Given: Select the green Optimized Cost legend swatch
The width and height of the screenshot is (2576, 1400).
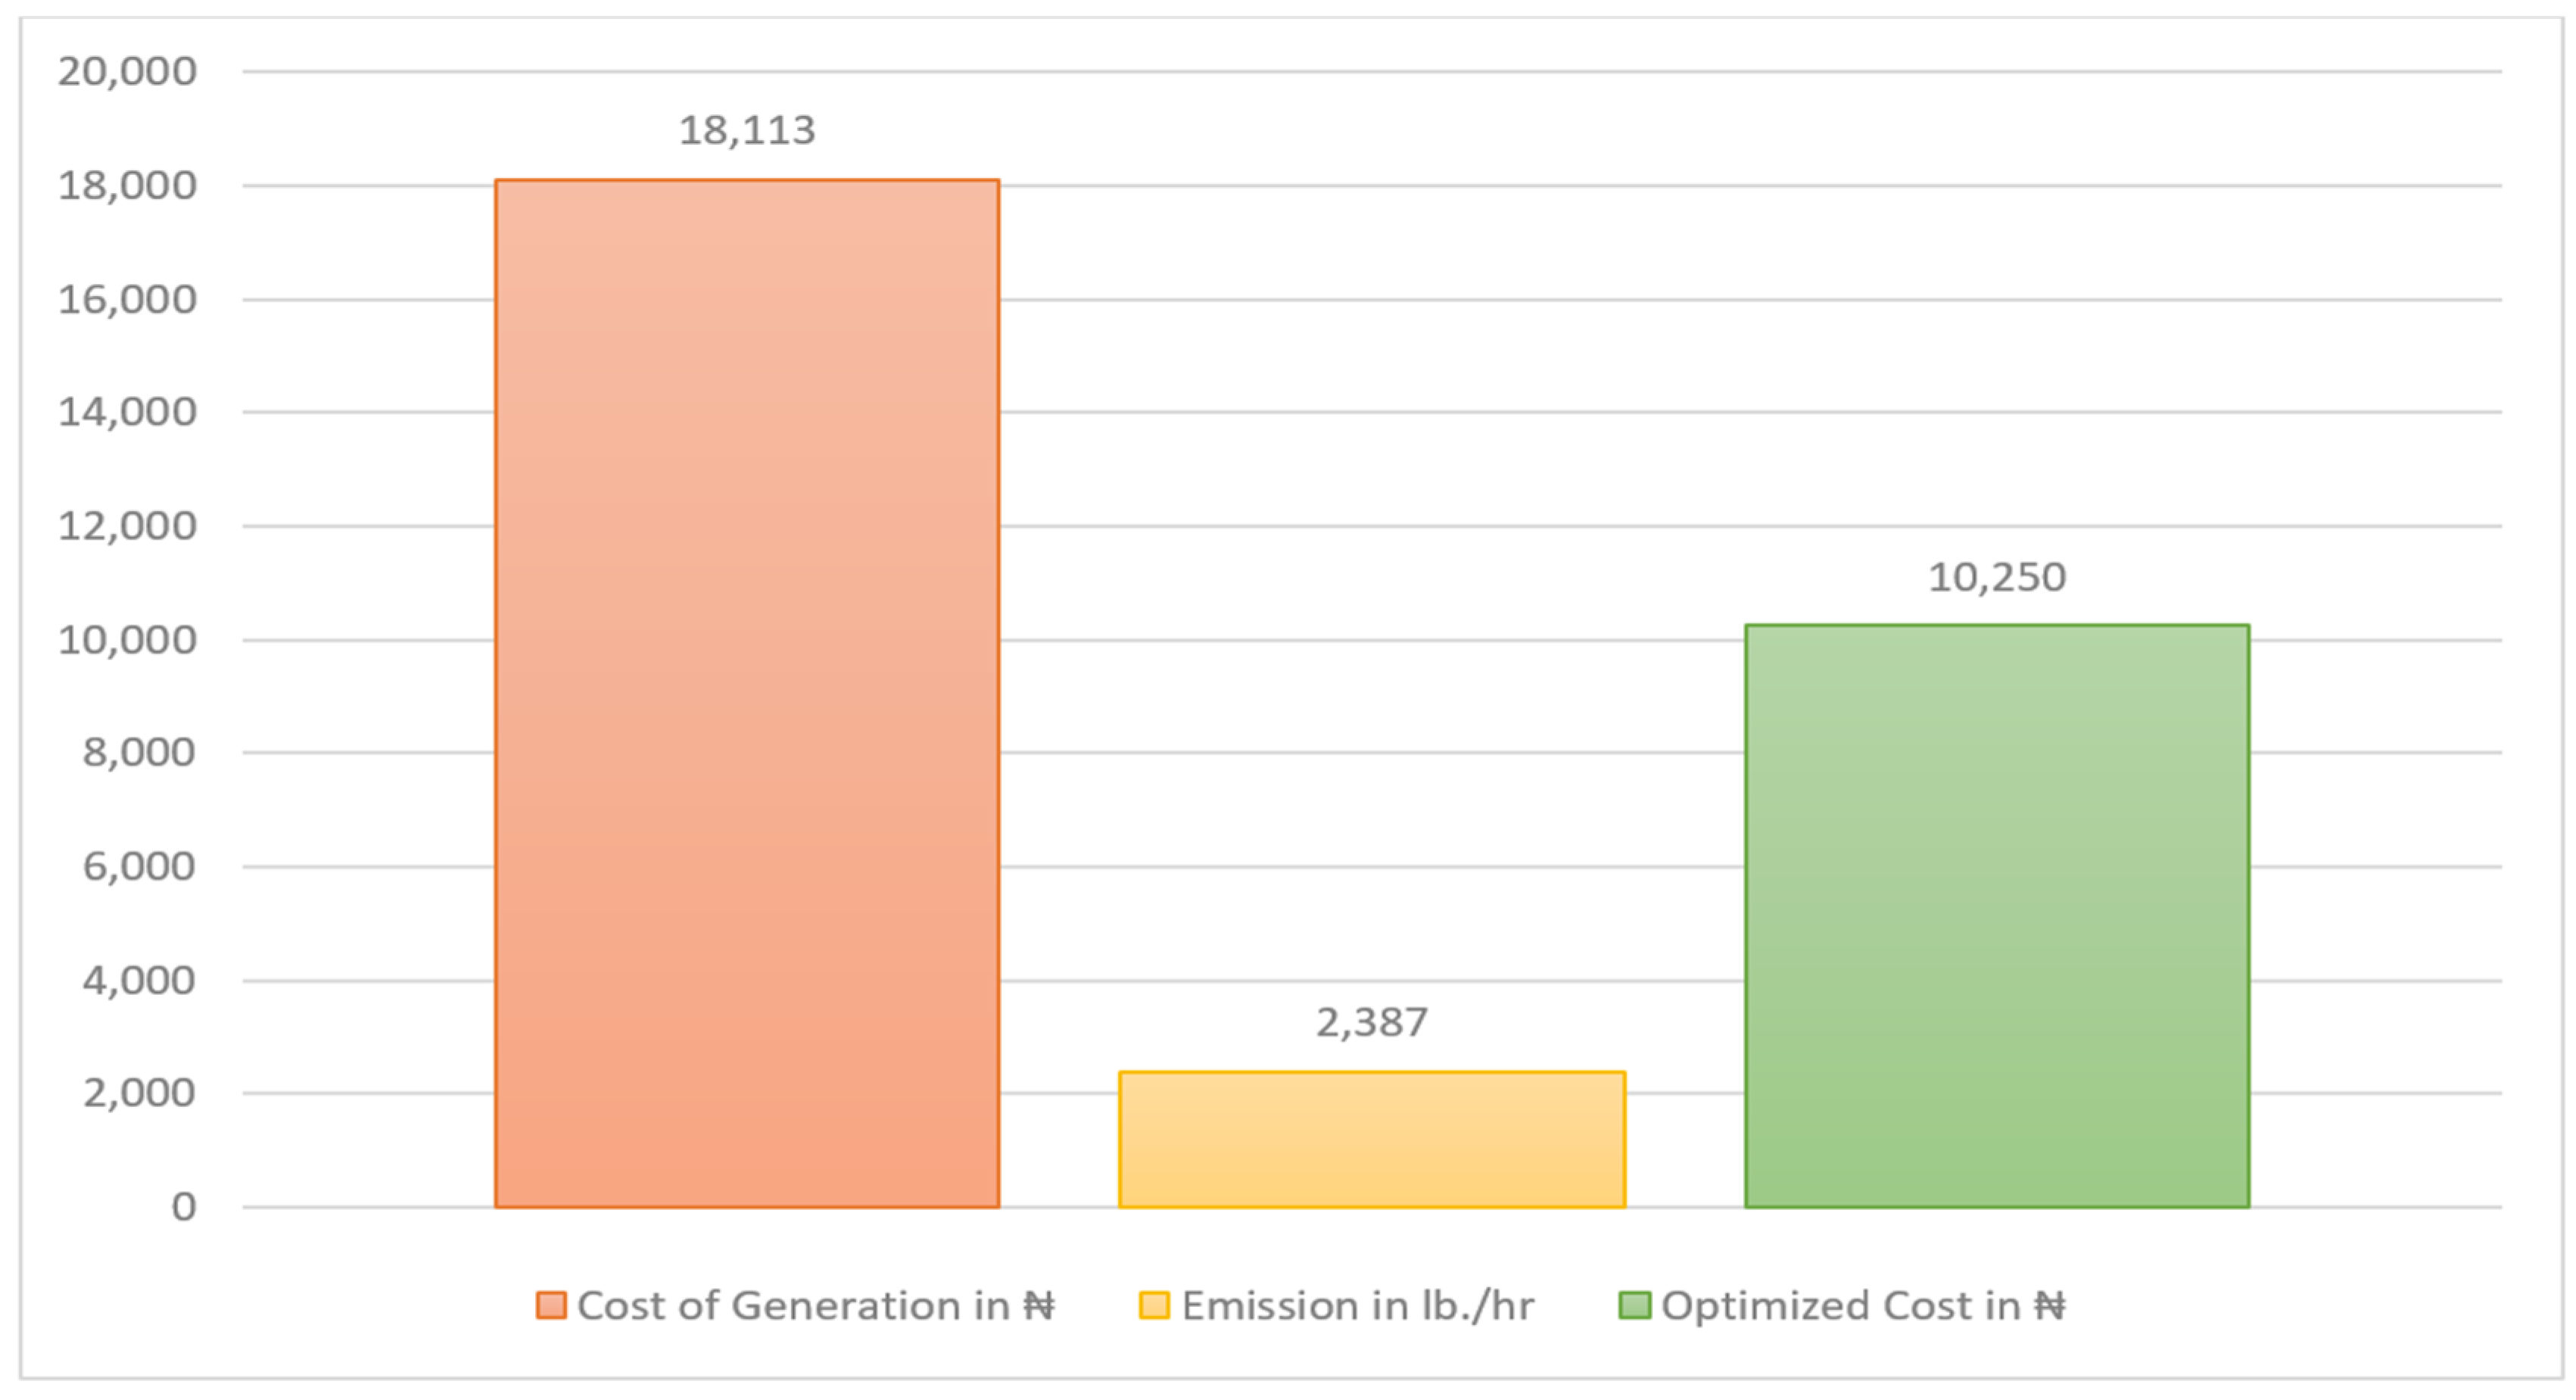Looking at the screenshot, I should (1634, 1305).
